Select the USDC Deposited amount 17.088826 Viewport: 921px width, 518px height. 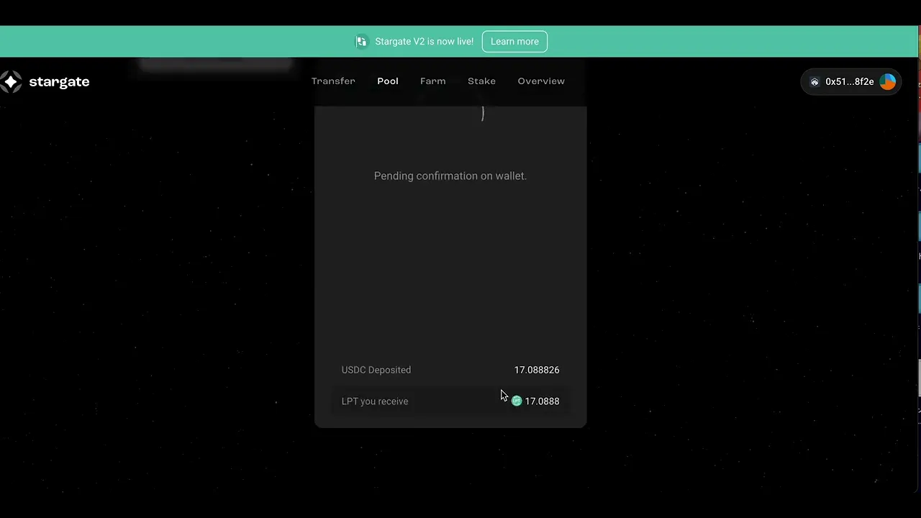(x=537, y=370)
